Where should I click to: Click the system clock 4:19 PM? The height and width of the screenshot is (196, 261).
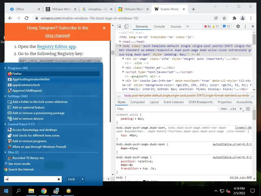point(239,189)
